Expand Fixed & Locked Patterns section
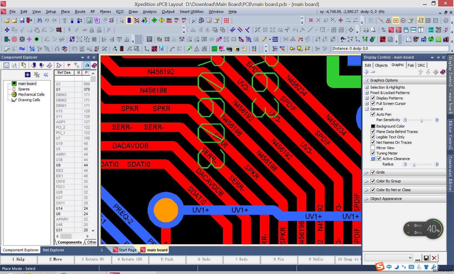454x274 pixels. pyautogui.click(x=367, y=93)
